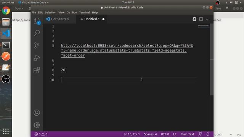The height and width of the screenshot is (137, 244).
Task: Split the editor to the right
Action: 201,19
